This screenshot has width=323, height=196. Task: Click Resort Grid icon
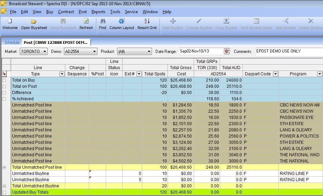[x=147, y=21]
